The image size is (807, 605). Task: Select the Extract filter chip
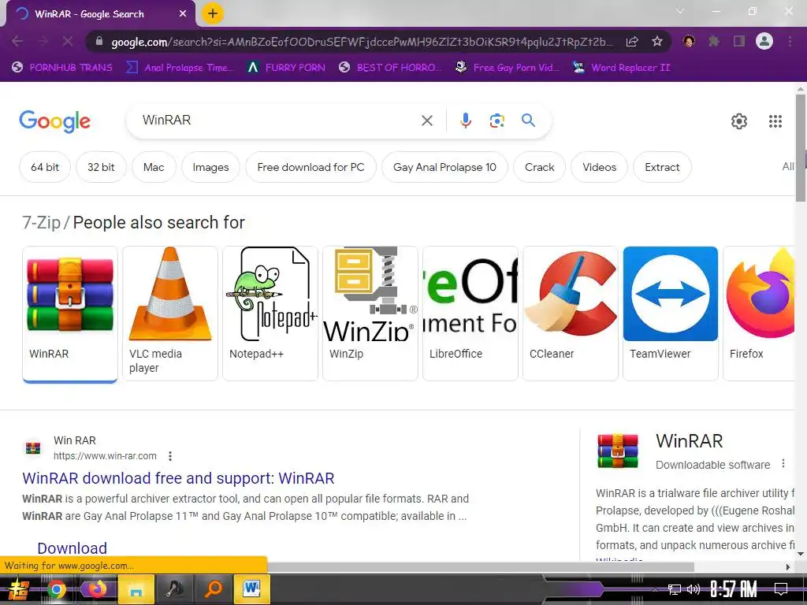coord(662,167)
